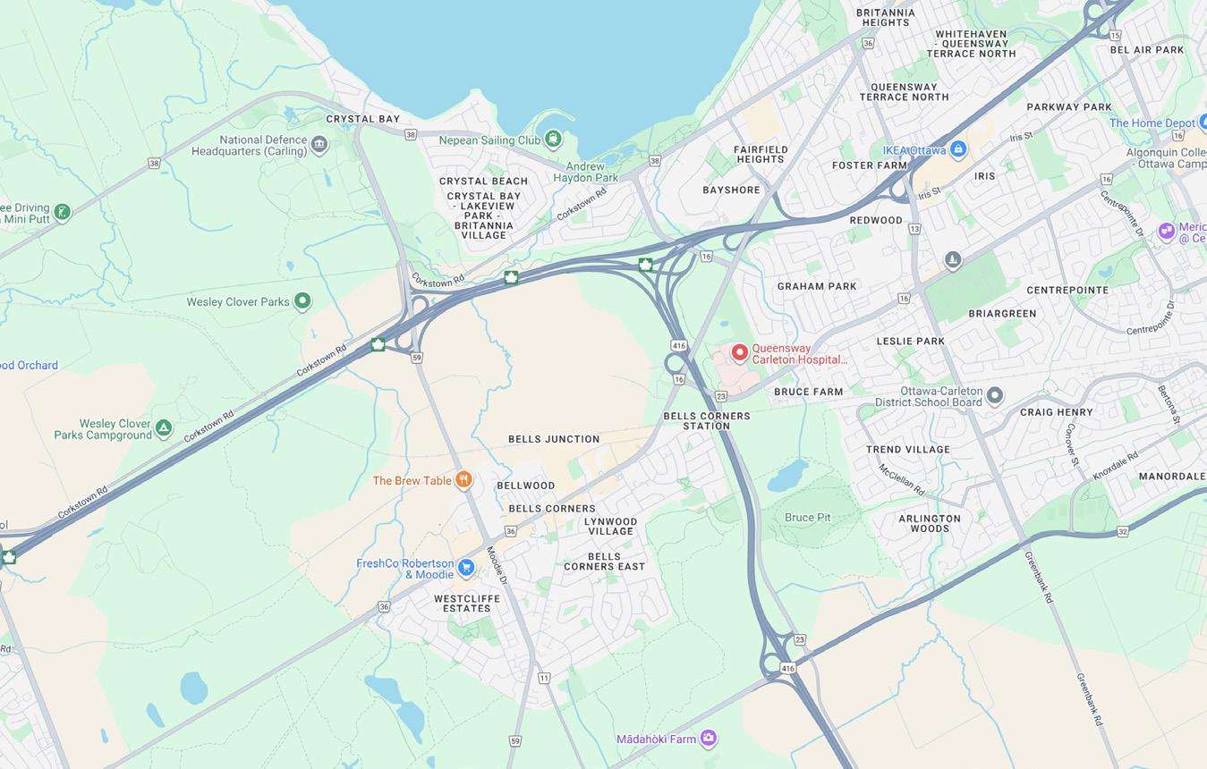This screenshot has width=1207, height=769.
Task: Click the Bells Corners Station label
Action: click(x=707, y=421)
